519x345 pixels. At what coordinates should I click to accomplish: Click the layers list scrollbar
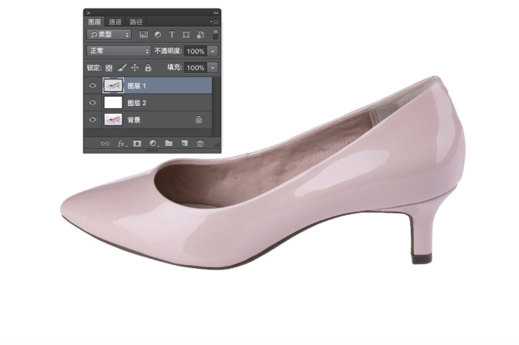click(x=217, y=107)
